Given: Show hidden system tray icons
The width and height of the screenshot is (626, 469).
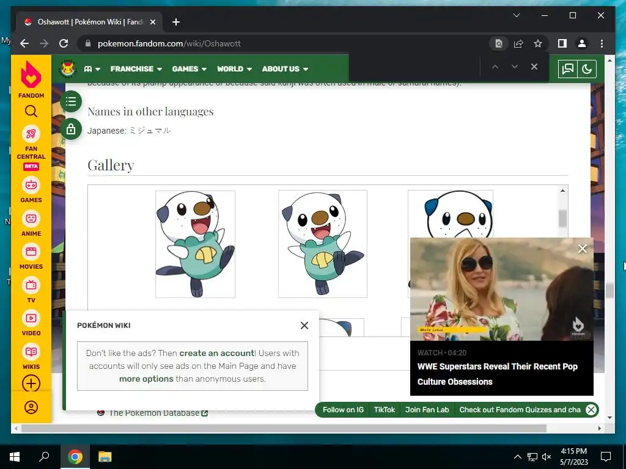Looking at the screenshot, I should [517, 457].
